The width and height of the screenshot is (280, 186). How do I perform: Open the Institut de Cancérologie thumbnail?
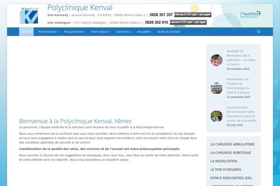pos(217,88)
